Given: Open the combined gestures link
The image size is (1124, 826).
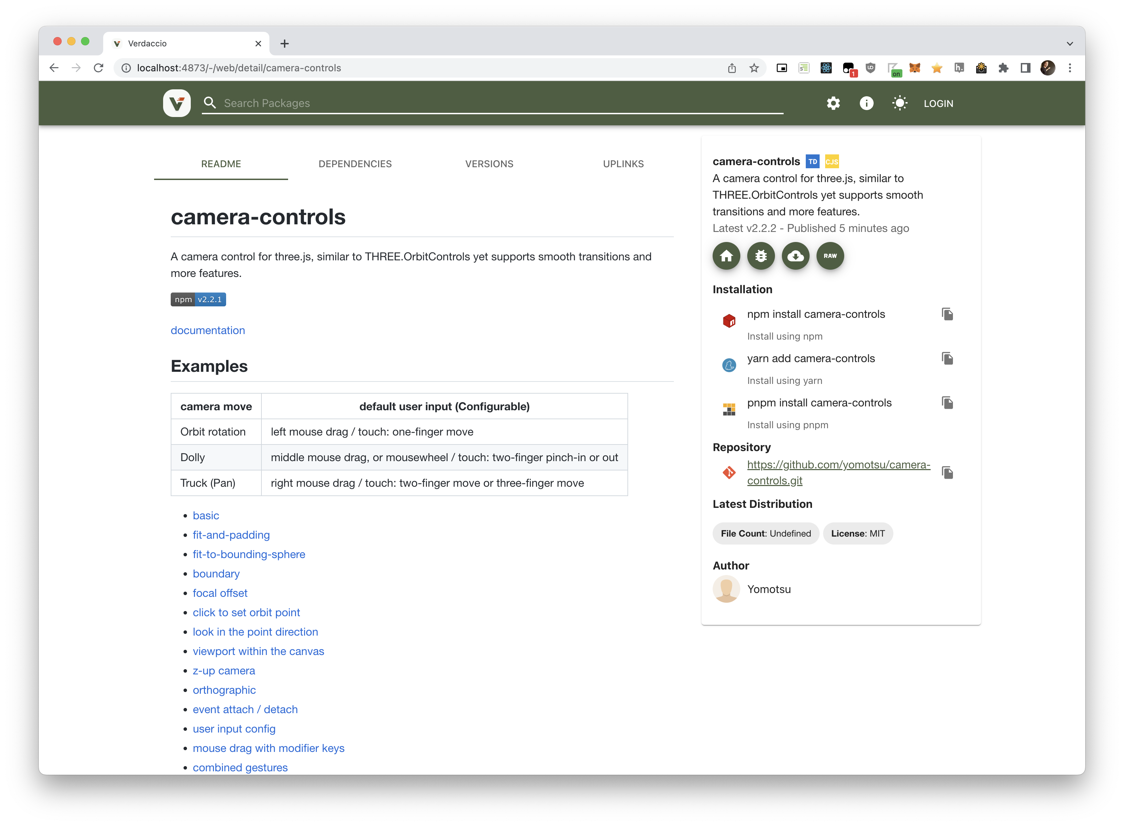Looking at the screenshot, I should [240, 768].
